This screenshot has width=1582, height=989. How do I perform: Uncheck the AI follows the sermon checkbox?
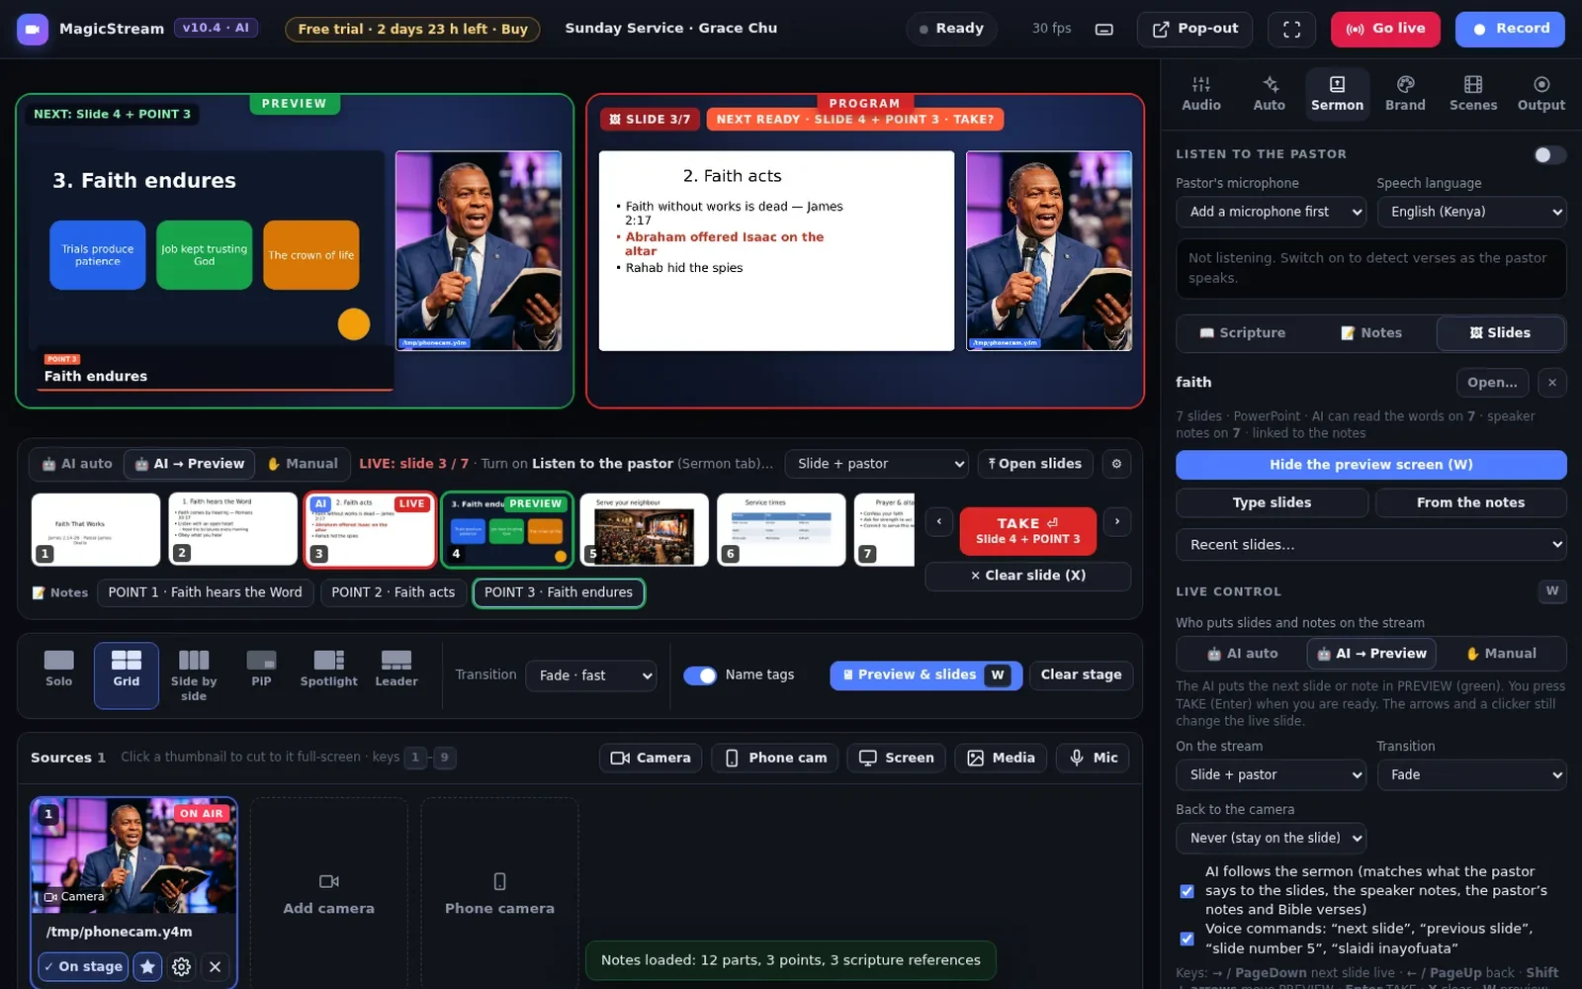tap(1186, 891)
